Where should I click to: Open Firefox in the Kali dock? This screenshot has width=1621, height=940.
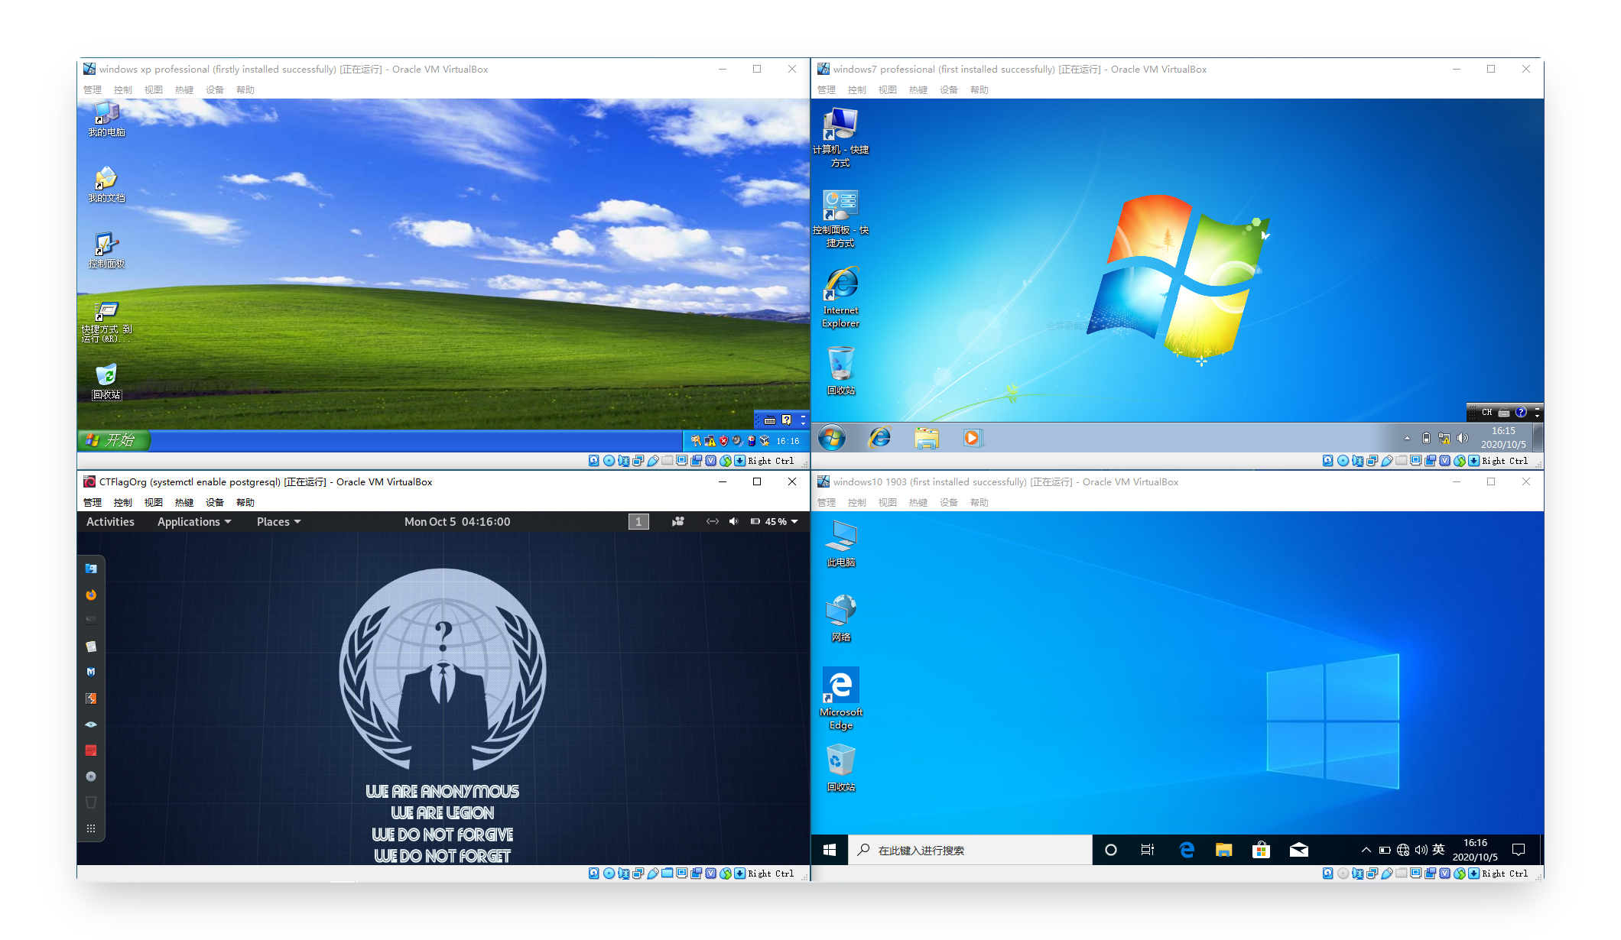point(91,595)
